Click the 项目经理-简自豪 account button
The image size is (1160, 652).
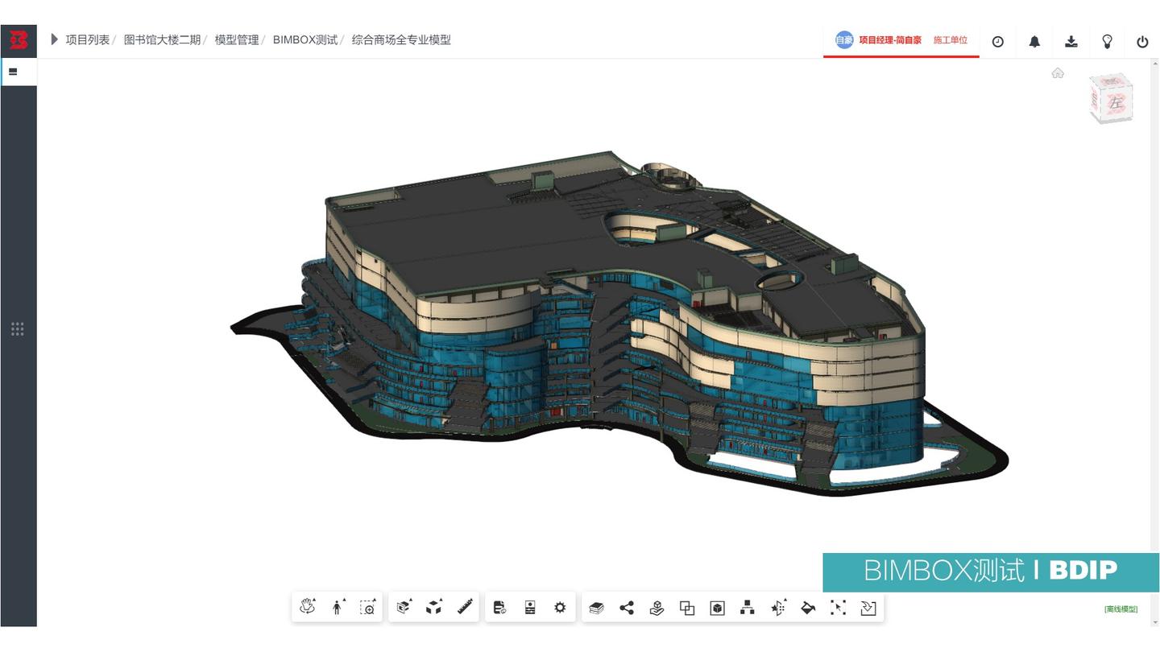tap(889, 39)
